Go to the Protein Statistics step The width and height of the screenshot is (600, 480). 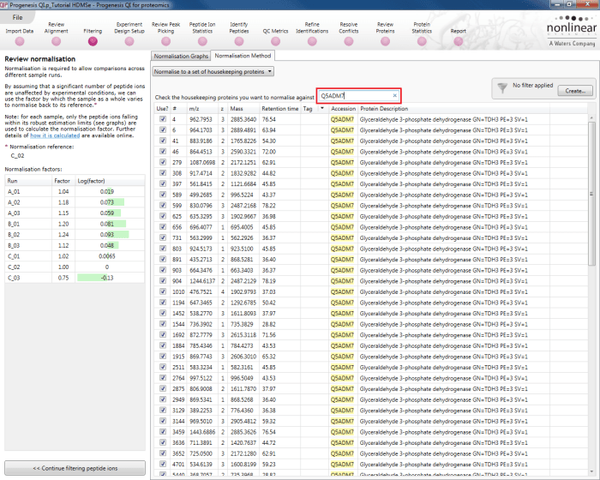click(x=422, y=41)
